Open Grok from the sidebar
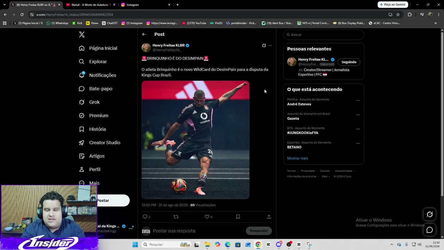Screen dimensions: 444x250 89,102
